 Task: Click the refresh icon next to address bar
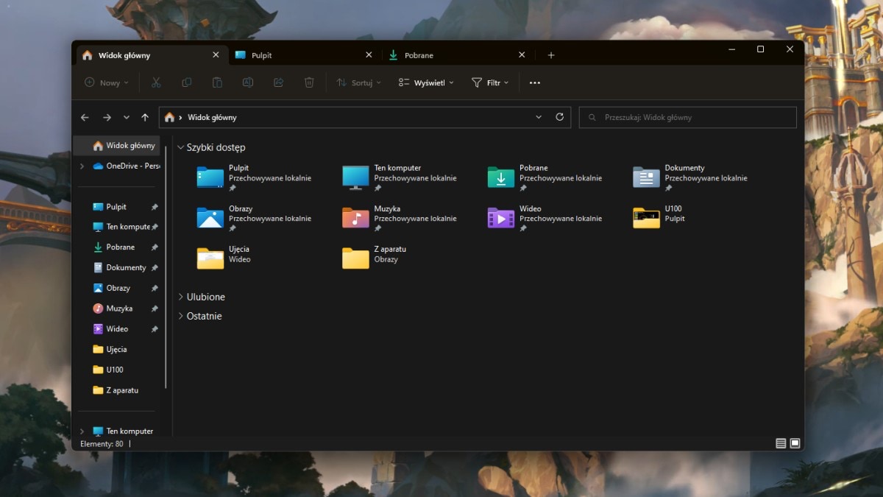pos(559,116)
